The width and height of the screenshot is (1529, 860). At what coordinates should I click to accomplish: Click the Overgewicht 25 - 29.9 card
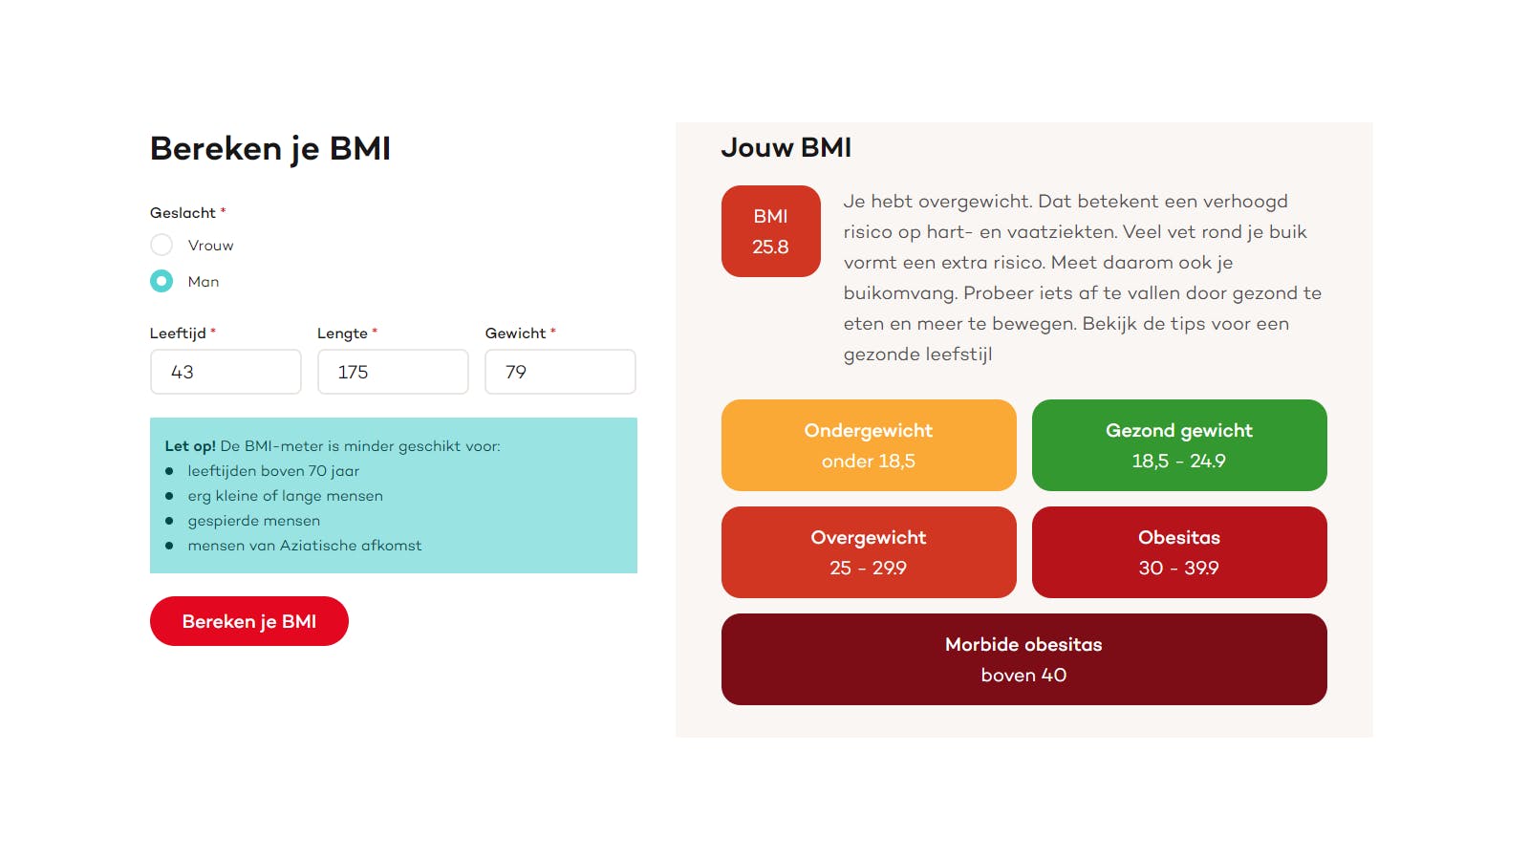pyautogui.click(x=868, y=551)
